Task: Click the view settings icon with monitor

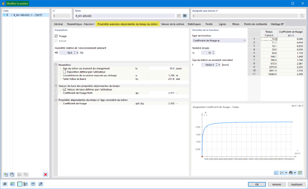Action: (33, 184)
